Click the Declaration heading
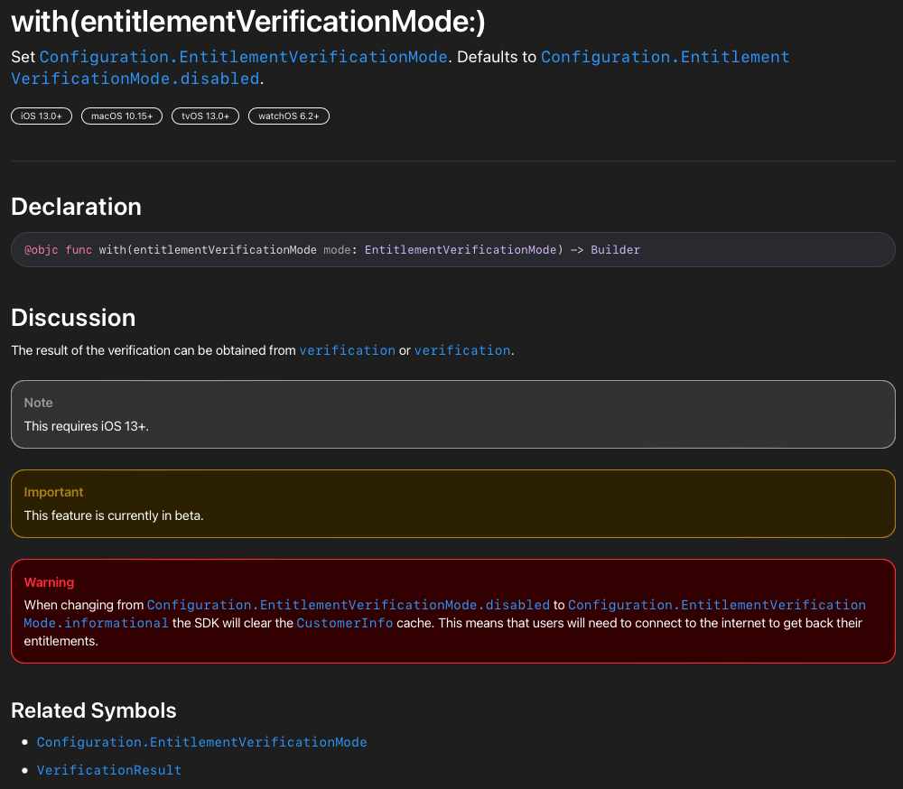903x789 pixels. pos(76,207)
